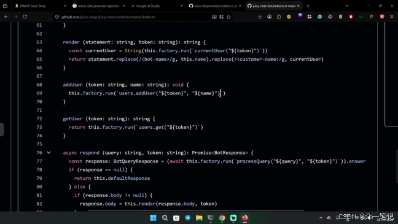Open File Explorer from the taskbar
Screen dimensions: 398x224
coord(199,218)
